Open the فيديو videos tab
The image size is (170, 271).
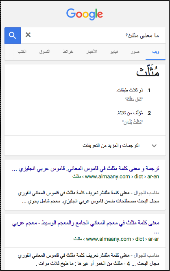114,51
